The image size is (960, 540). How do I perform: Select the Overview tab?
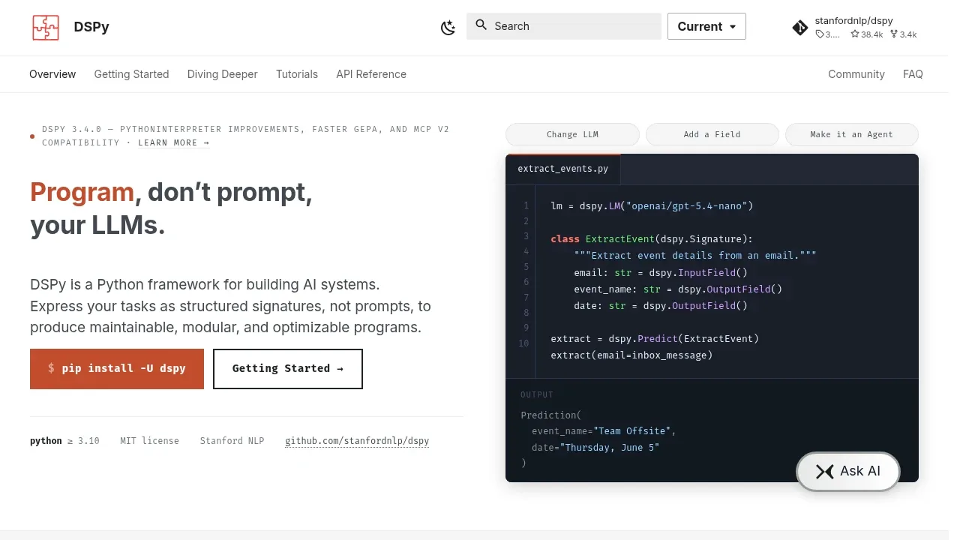pos(52,74)
